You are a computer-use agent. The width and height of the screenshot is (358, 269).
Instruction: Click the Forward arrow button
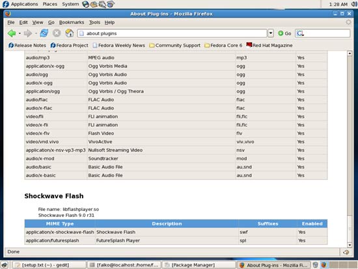point(28,33)
